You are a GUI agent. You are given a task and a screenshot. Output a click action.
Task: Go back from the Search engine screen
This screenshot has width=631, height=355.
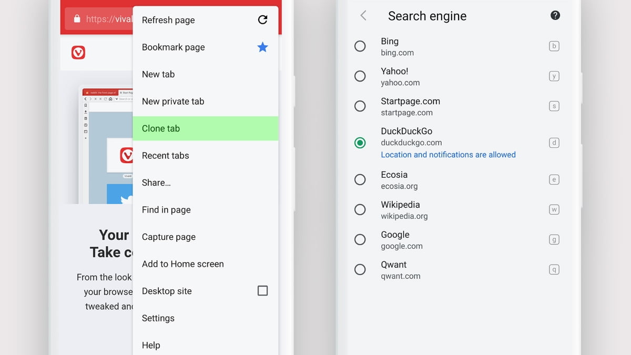[362, 16]
